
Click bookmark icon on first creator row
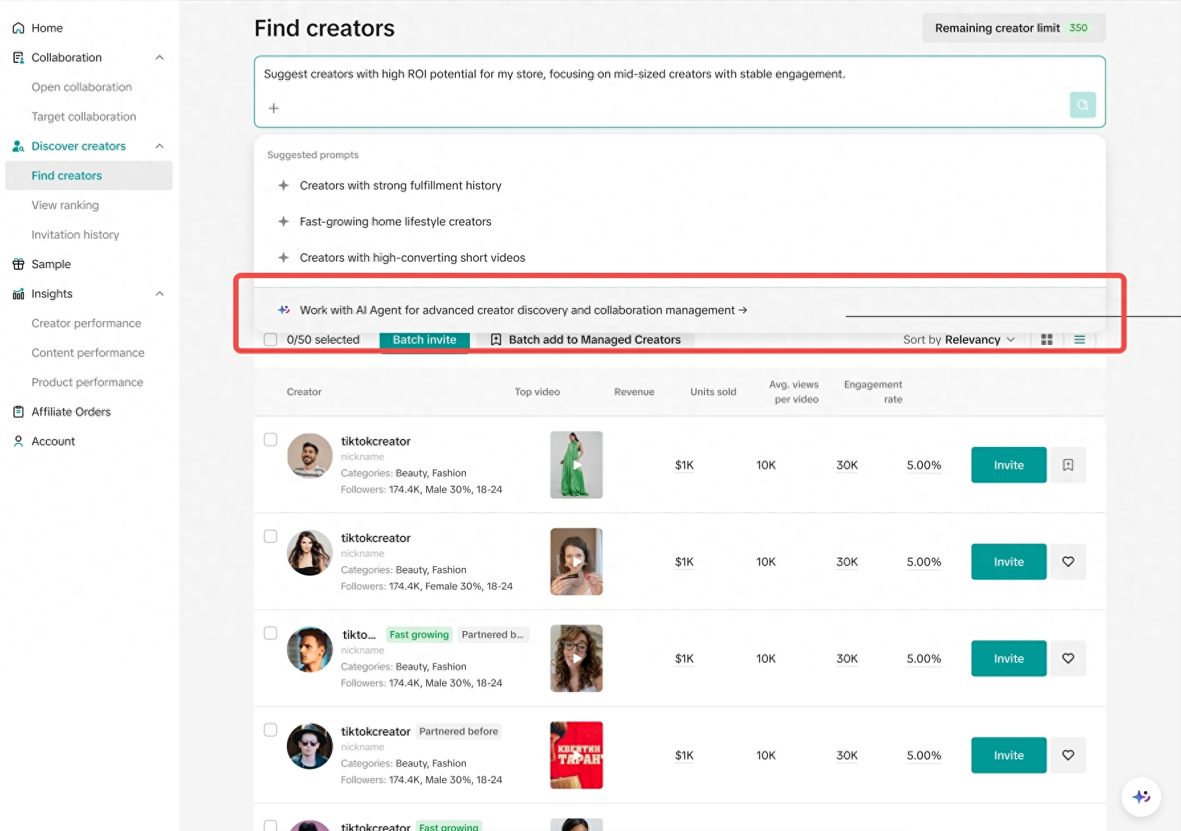tap(1068, 465)
